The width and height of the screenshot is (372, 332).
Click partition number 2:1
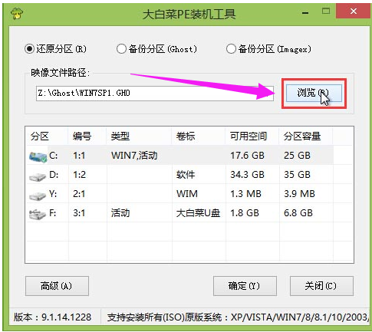tap(79, 194)
